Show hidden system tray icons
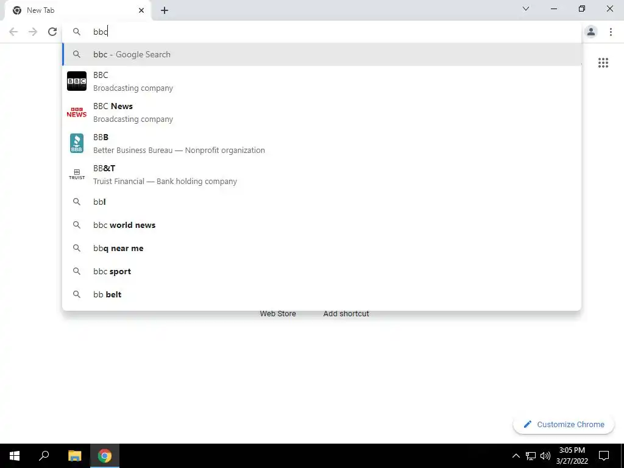This screenshot has width=624, height=468. click(x=516, y=456)
